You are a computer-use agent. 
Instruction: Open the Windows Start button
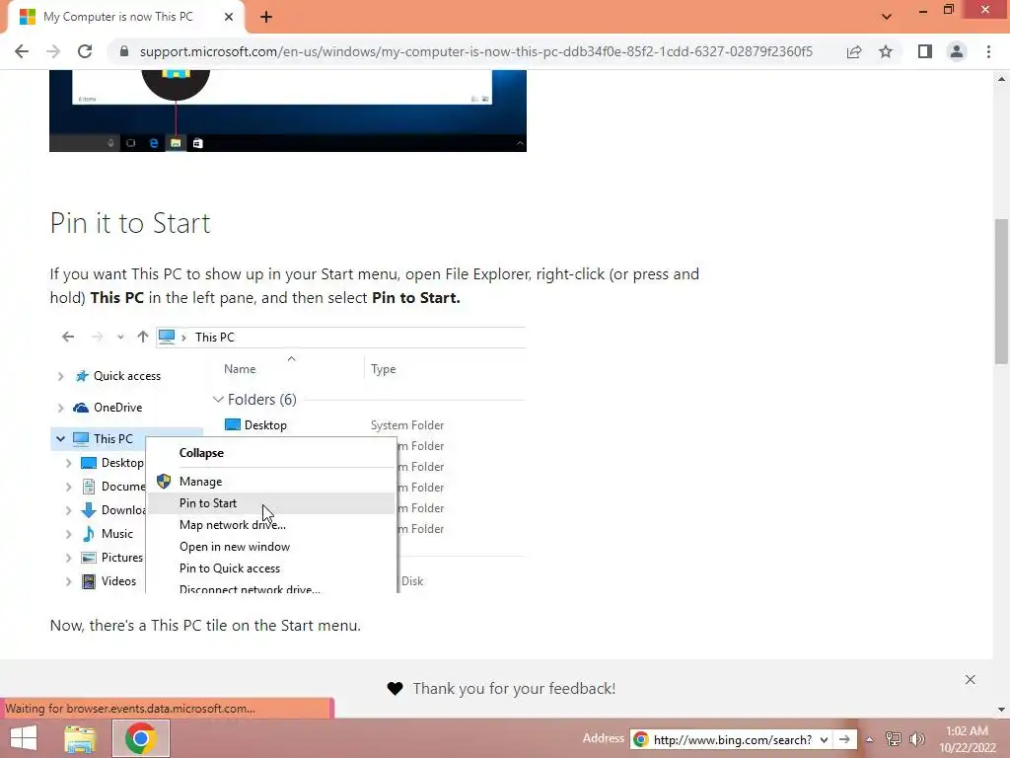point(24,738)
